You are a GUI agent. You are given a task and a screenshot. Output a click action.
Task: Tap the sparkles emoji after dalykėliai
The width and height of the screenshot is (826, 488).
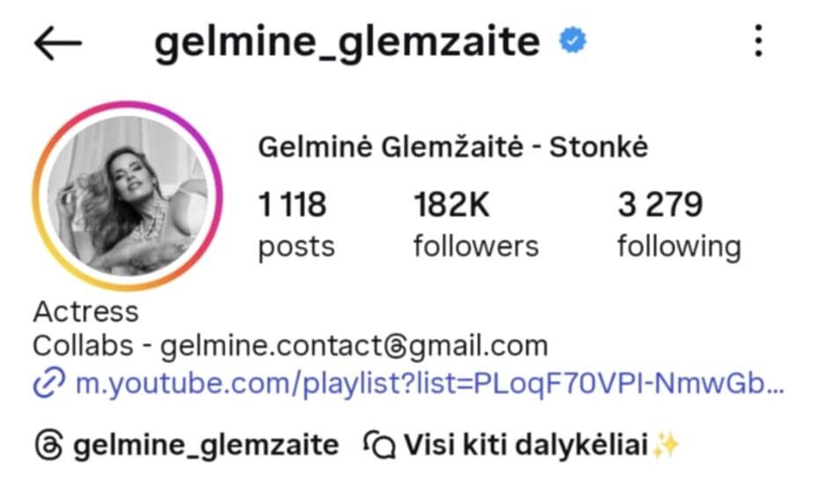tap(665, 446)
